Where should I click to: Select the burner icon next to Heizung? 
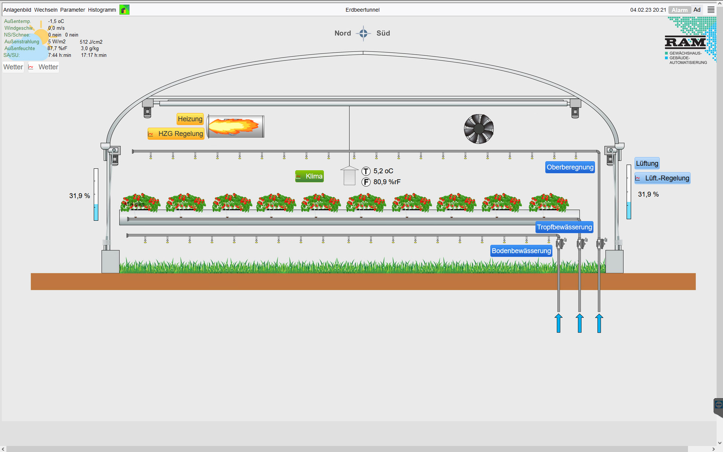click(235, 127)
